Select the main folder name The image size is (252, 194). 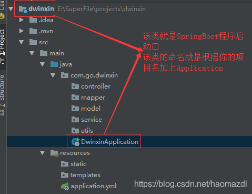pyautogui.click(x=57, y=53)
